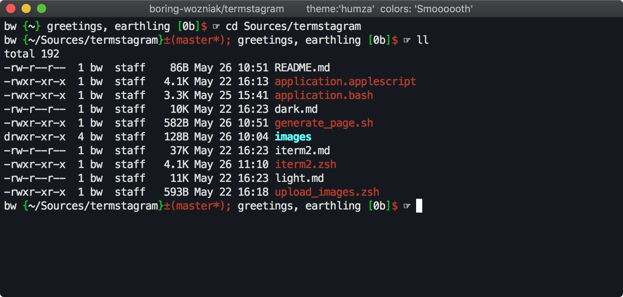Screen dimensions: 623x297
Task: Minimize the terminal using yellow button
Action: click(26, 8)
